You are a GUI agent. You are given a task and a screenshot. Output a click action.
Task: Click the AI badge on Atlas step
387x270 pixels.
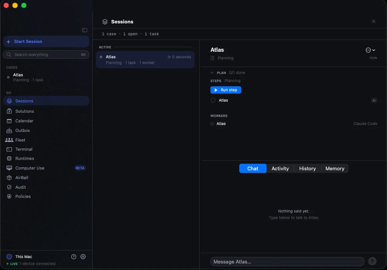(x=374, y=100)
